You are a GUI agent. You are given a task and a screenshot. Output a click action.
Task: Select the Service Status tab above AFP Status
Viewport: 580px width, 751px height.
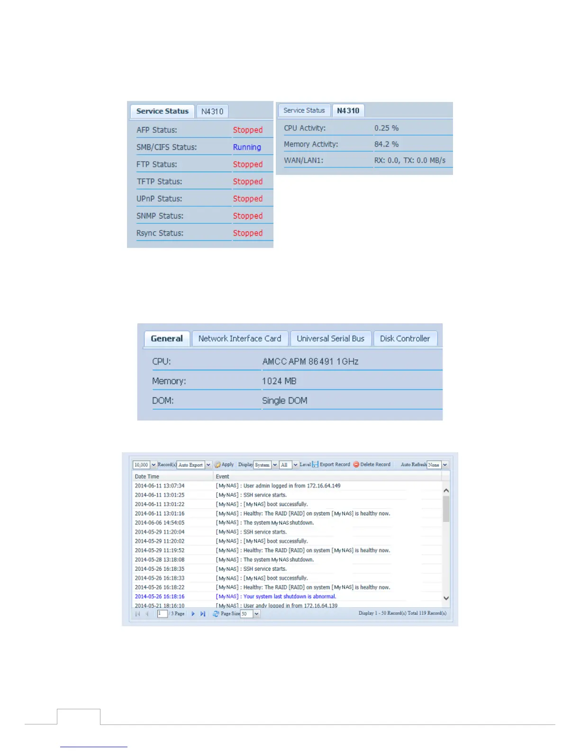[x=163, y=111]
